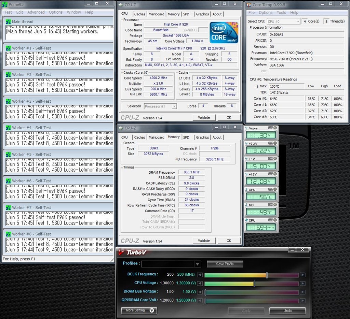Click the Core Speed value 4200.2 MHz
The height and width of the screenshot is (319, 350).
[158, 78]
